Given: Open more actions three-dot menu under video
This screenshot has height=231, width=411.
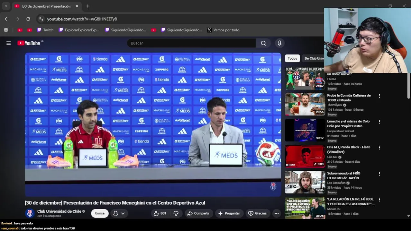Looking at the screenshot, I should [277, 213].
